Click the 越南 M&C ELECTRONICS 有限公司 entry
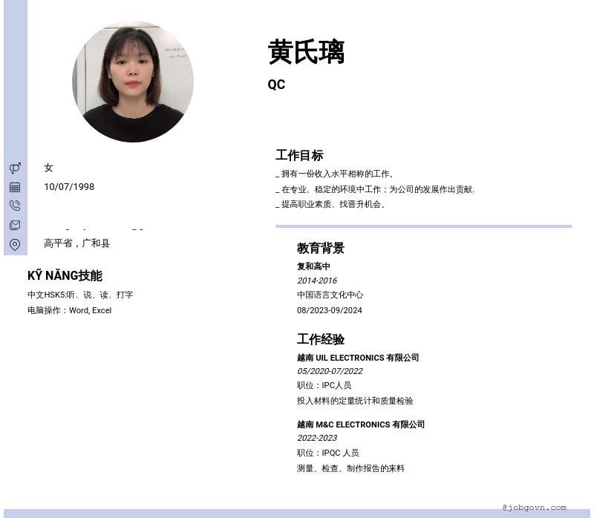This screenshot has height=518, width=594. coord(360,424)
